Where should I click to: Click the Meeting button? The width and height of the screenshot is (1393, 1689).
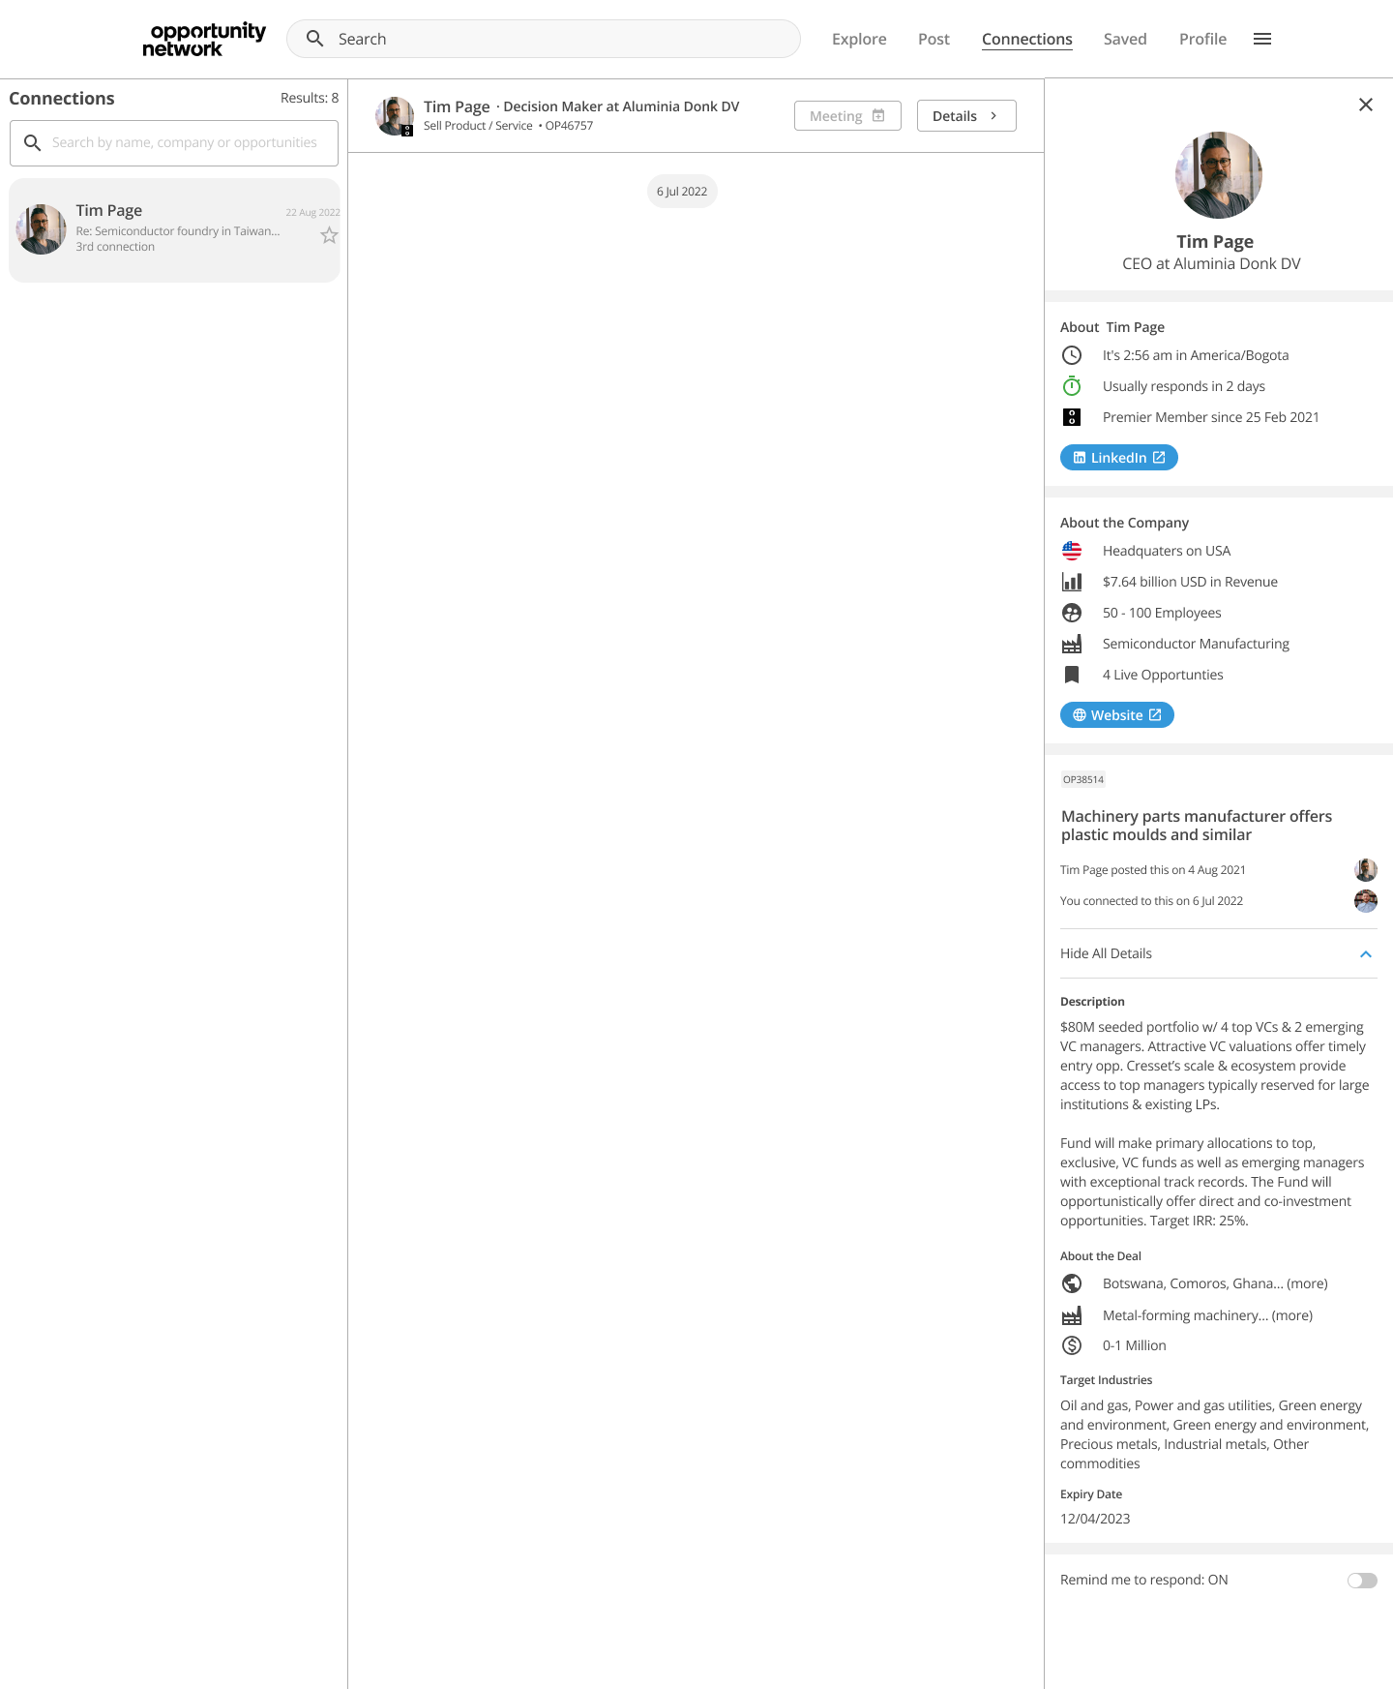(x=847, y=116)
